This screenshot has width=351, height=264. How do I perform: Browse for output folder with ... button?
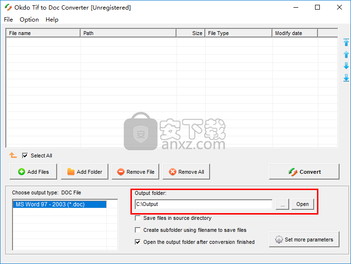(282, 204)
